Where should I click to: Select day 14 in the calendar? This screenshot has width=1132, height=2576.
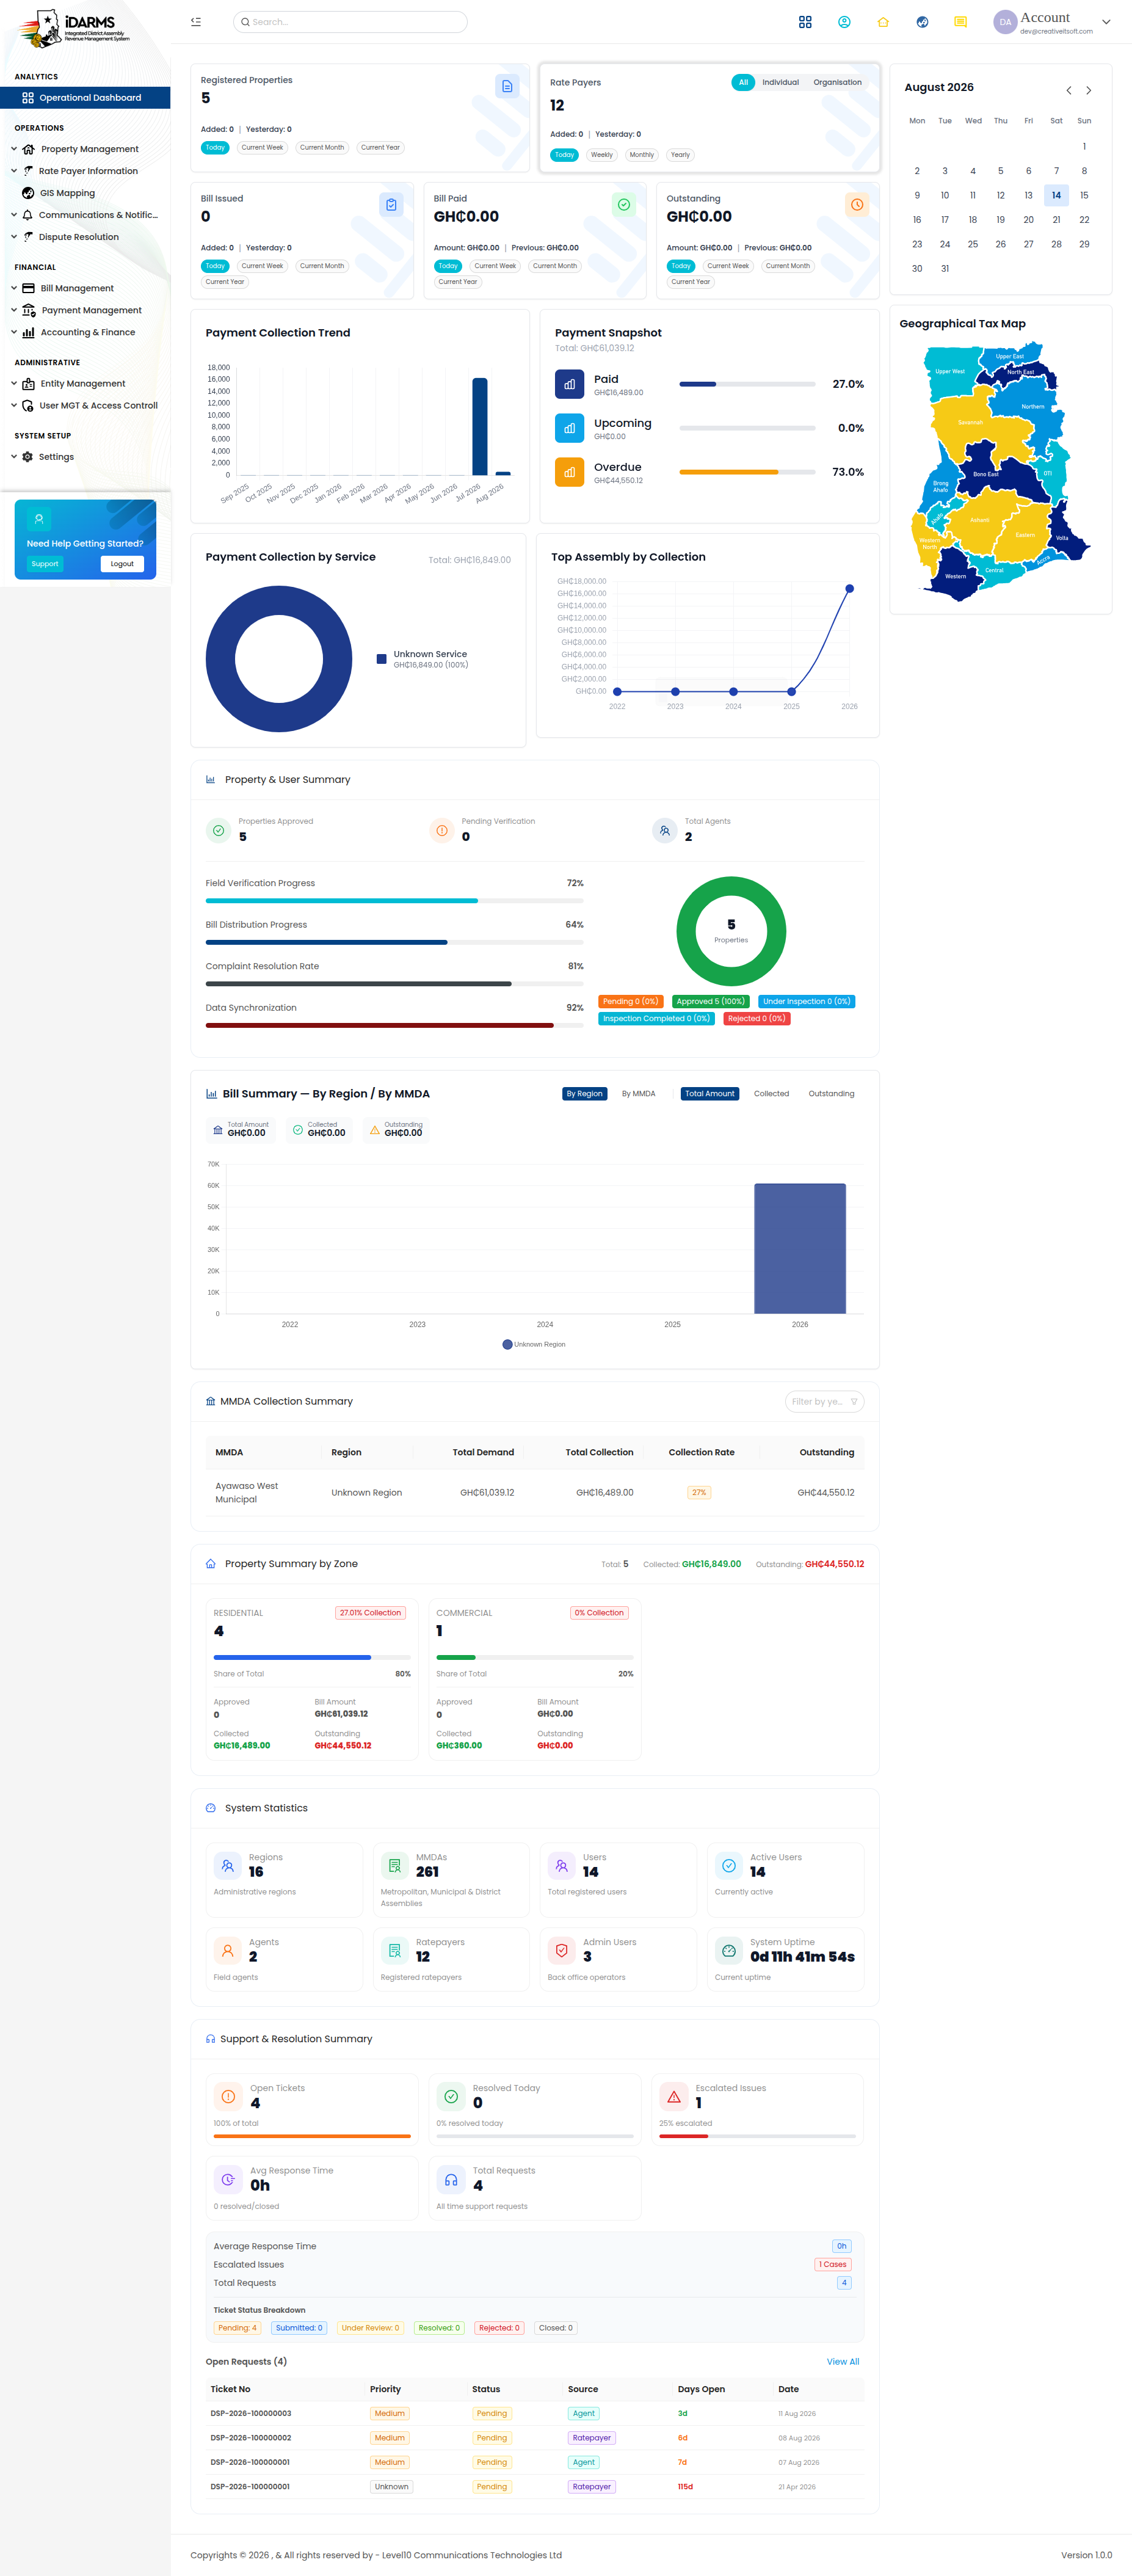(x=1056, y=195)
